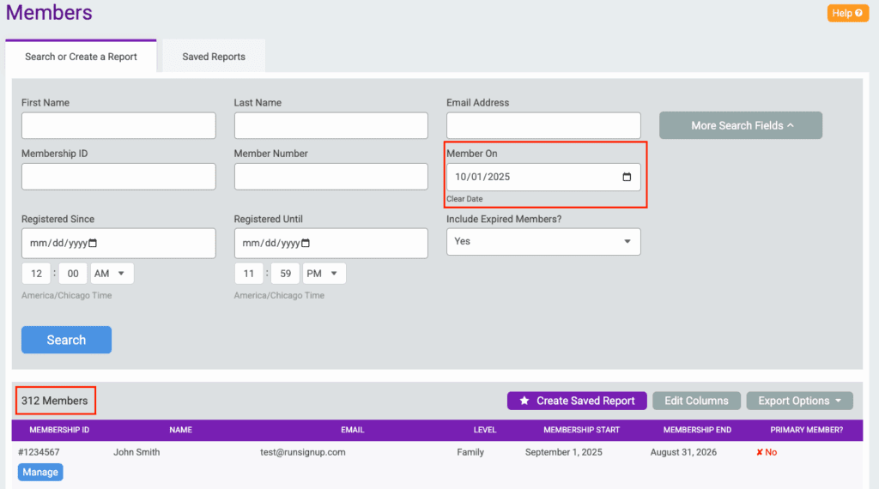Click the Registered Since hour box

pos(35,274)
